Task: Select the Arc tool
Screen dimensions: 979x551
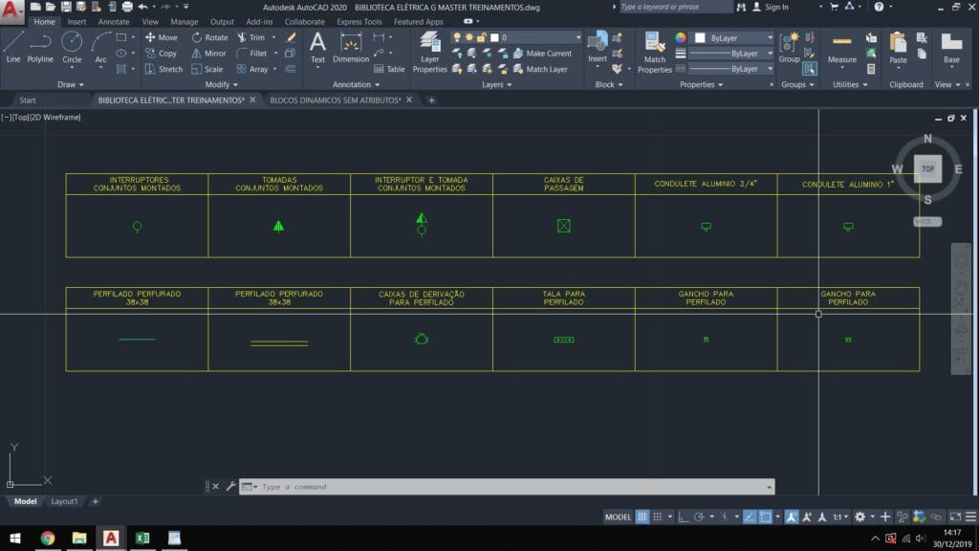Action: click(x=100, y=48)
